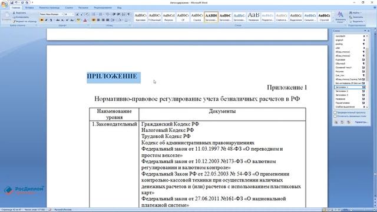Apply Обычный style from gallery
The image size is (377, 212).
[154, 17]
